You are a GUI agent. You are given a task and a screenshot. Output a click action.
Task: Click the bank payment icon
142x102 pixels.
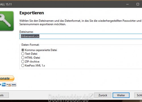pos(14,85)
